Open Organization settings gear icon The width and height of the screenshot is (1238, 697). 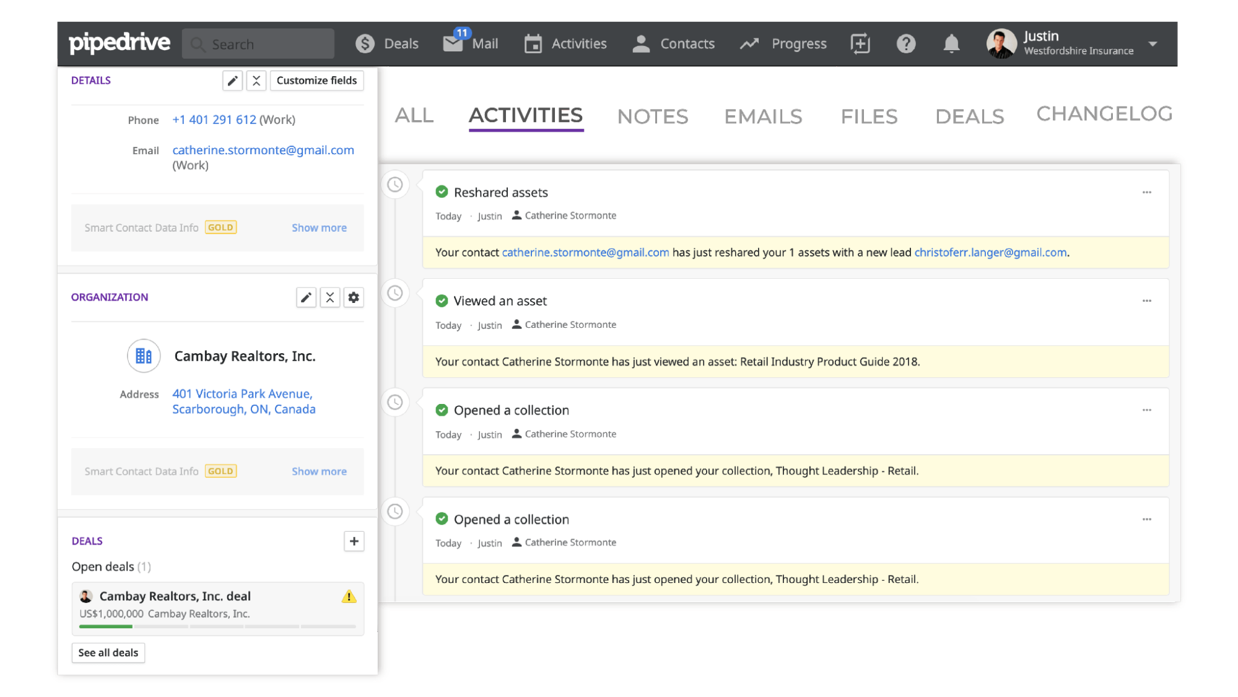click(x=354, y=297)
